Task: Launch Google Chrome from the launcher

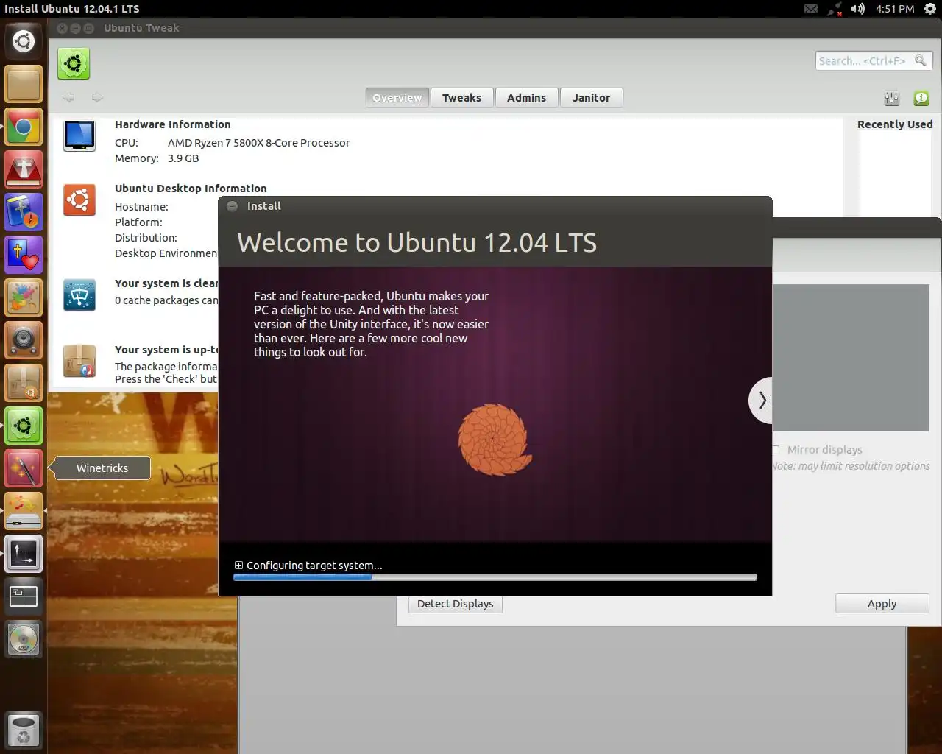Action: click(x=24, y=127)
